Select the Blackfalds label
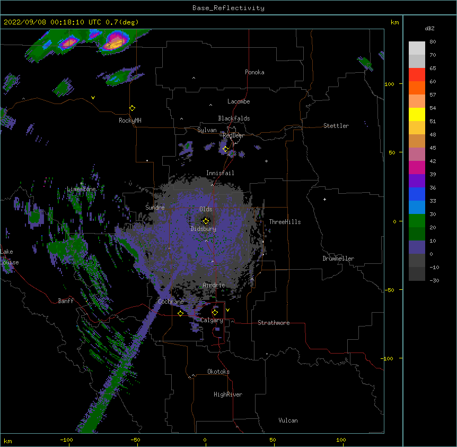 point(234,118)
